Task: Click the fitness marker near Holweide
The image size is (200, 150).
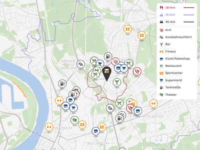Action: click(154, 104)
